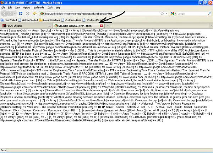Stop loading with the X button

point(28,13)
